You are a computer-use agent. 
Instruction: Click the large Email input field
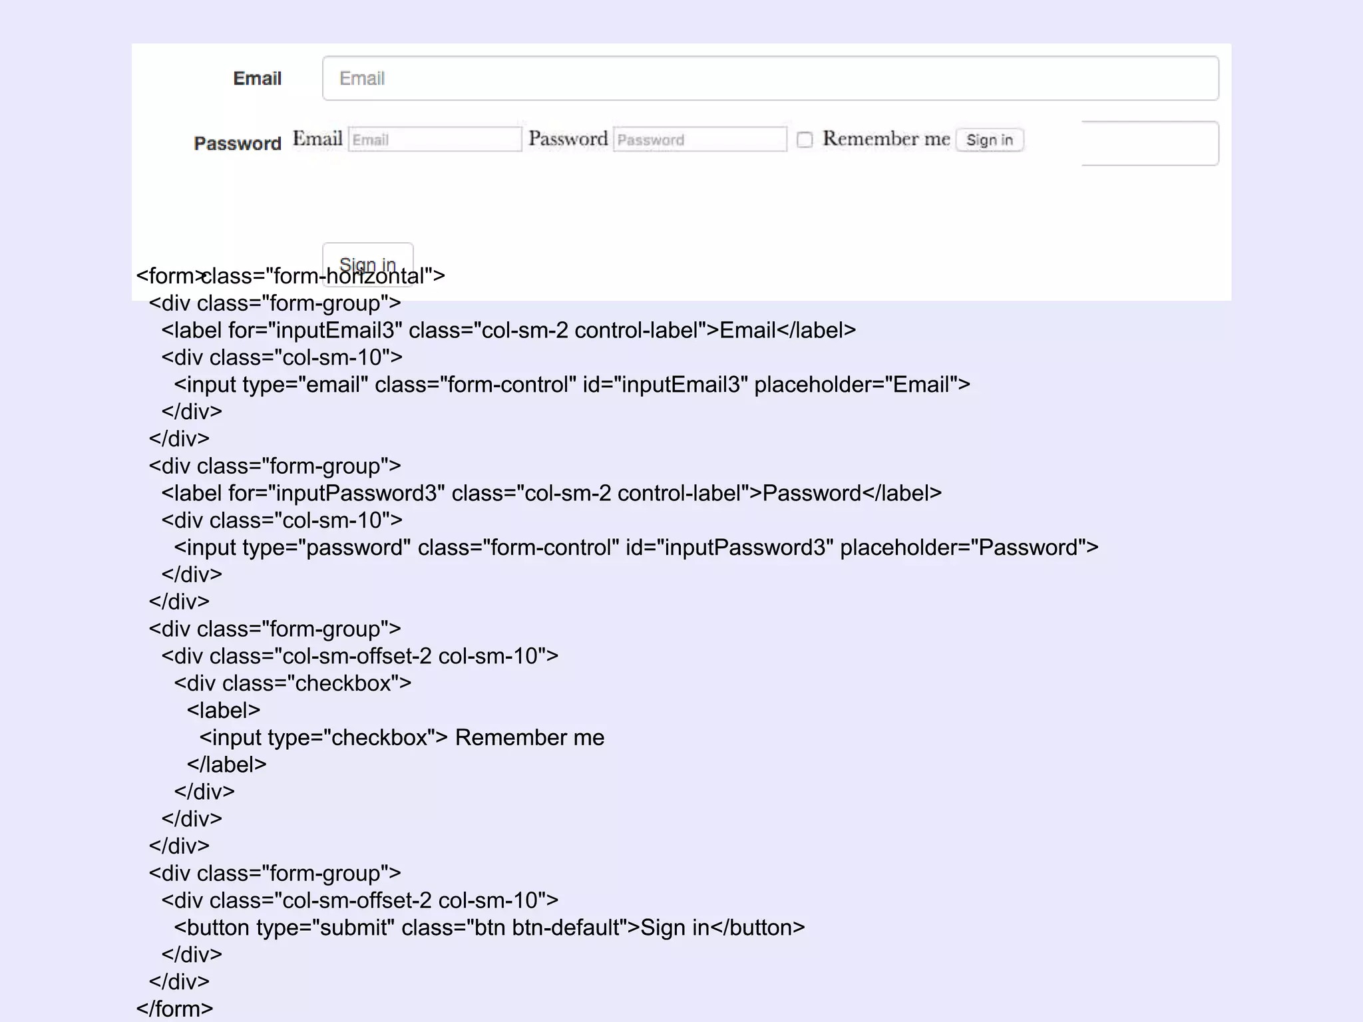point(771,79)
